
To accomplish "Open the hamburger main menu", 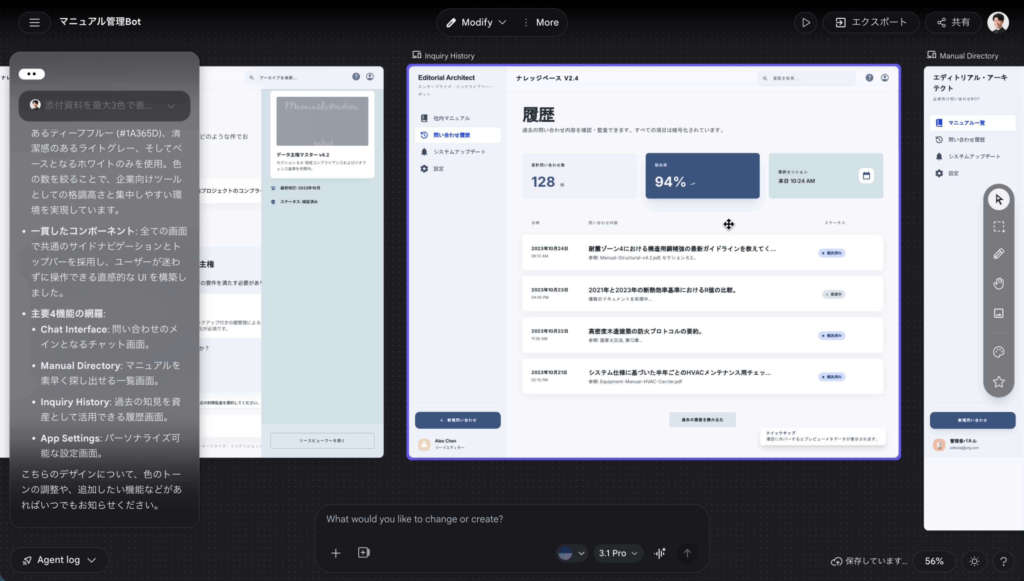I will coord(34,22).
